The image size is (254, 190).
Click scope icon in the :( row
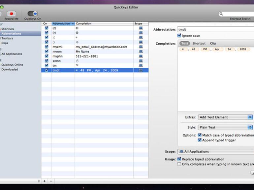pos(141,37)
